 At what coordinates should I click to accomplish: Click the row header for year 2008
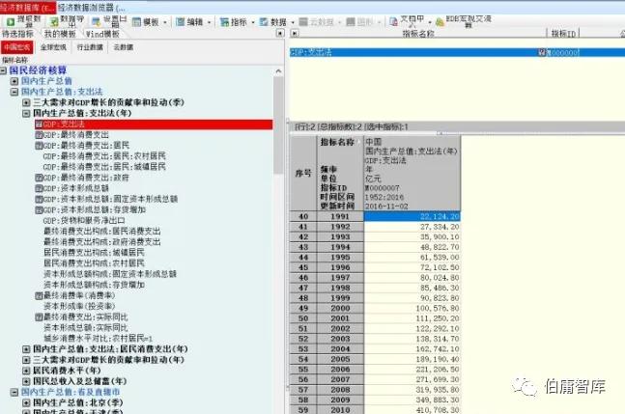(x=340, y=390)
